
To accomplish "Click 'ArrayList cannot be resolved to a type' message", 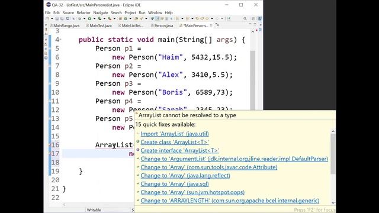I will pos(187,115).
